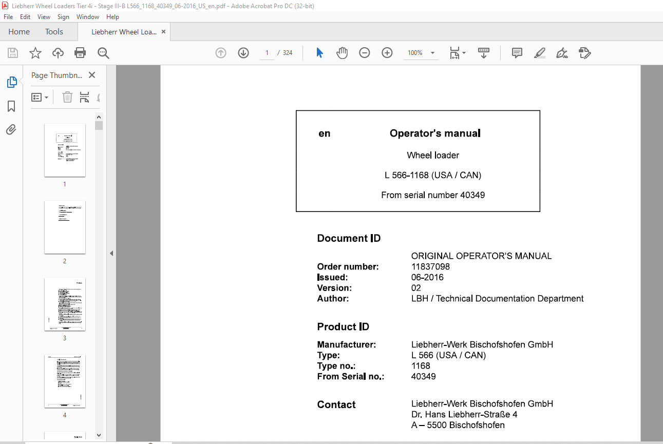Open the Attachments paperclip panel
Screen dimensions: 663x444
[x=11, y=129]
